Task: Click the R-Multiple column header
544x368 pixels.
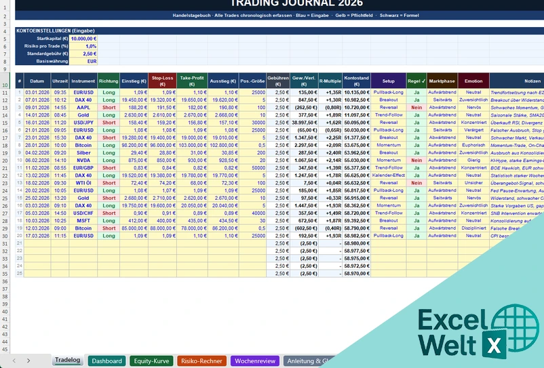Action: click(330, 81)
